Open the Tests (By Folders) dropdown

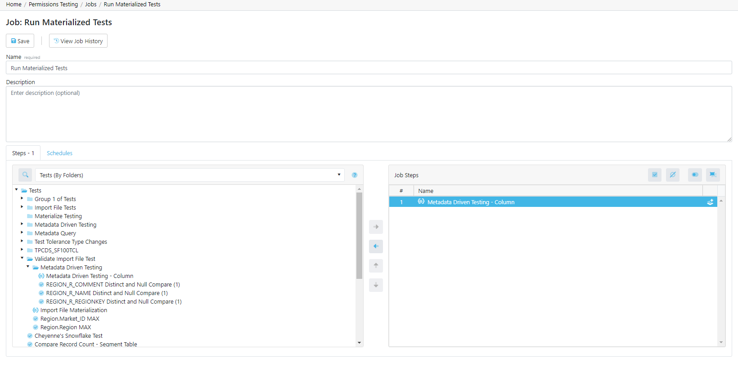(189, 175)
